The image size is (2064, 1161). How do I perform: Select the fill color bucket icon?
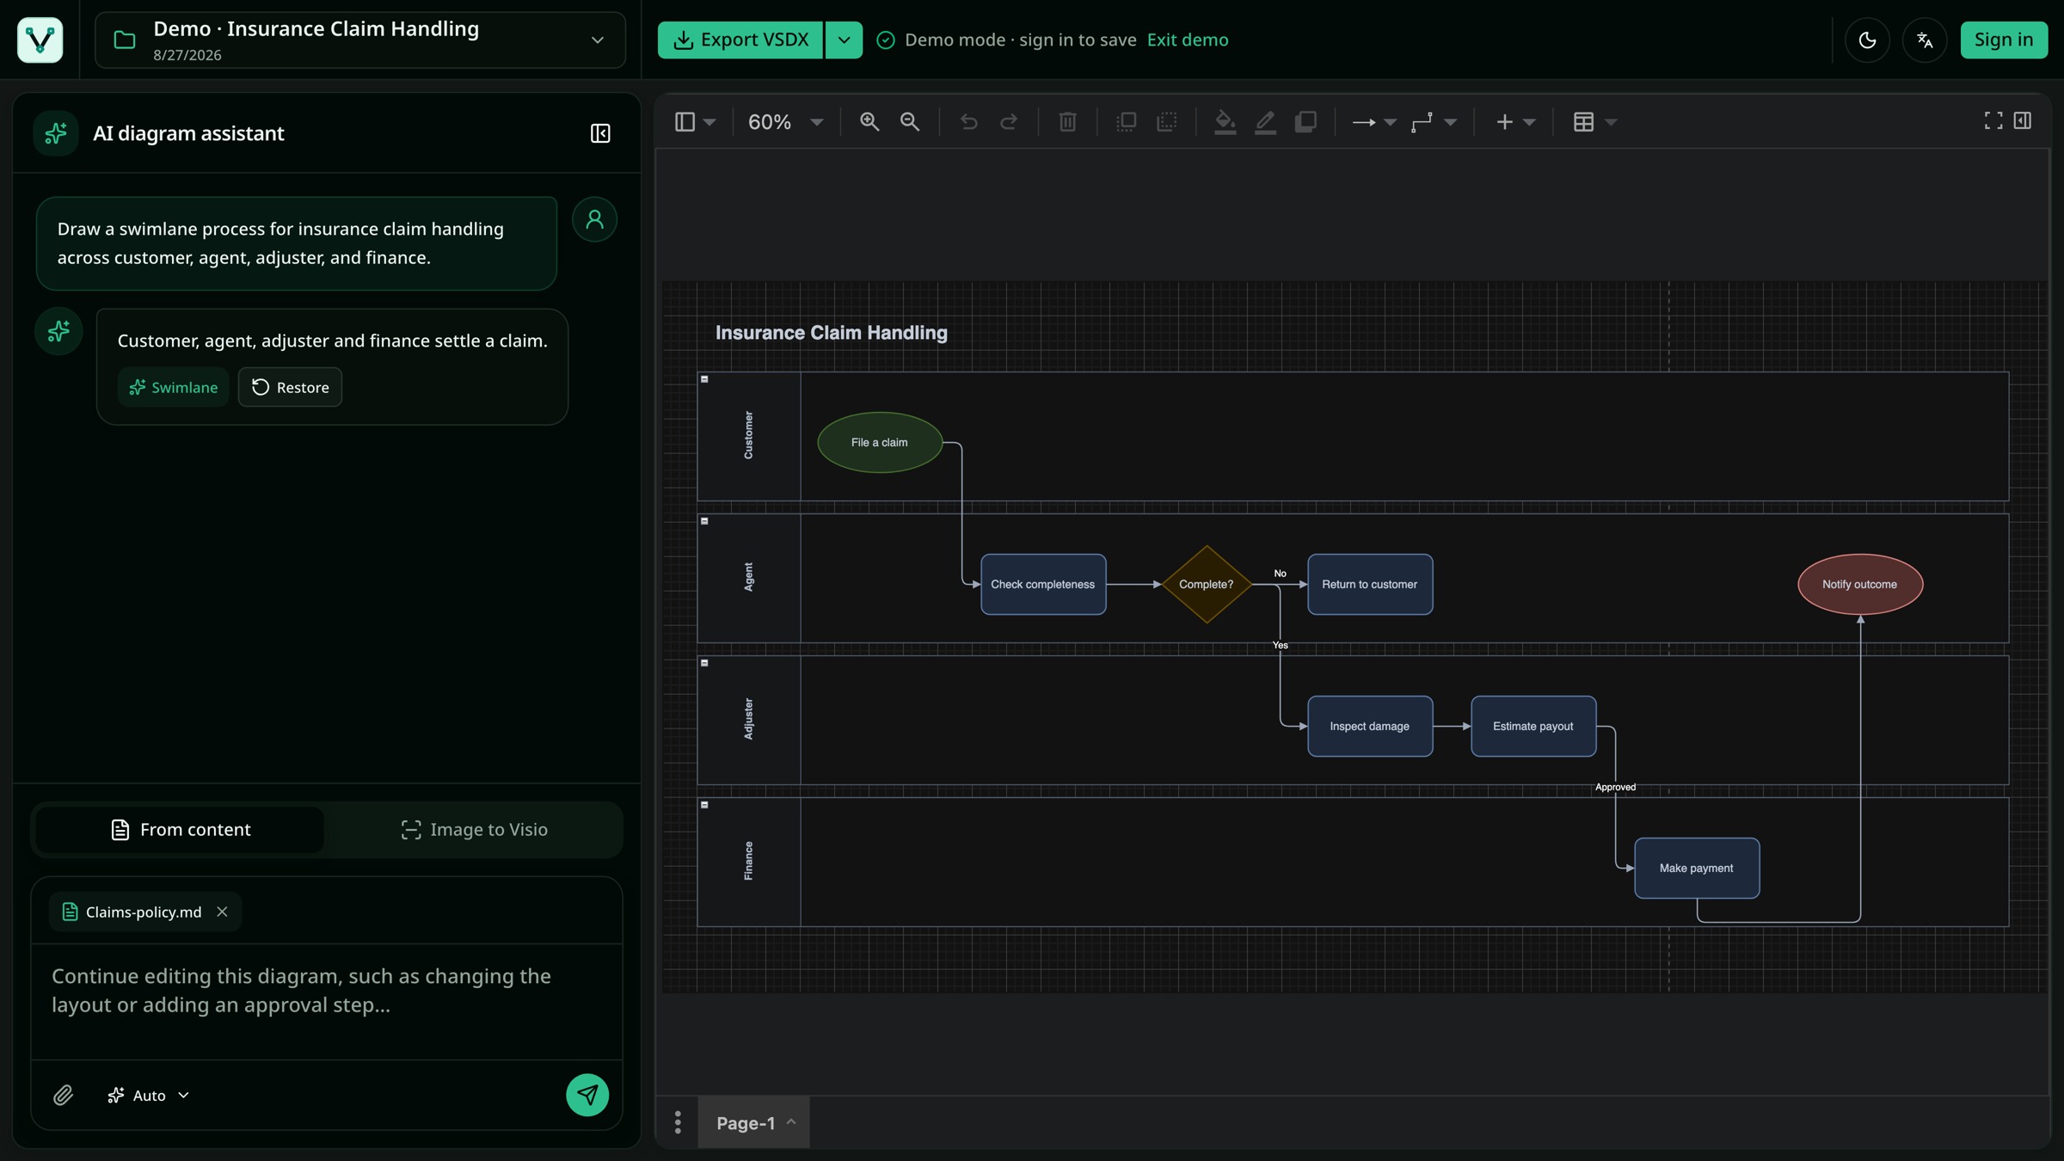point(1225,122)
